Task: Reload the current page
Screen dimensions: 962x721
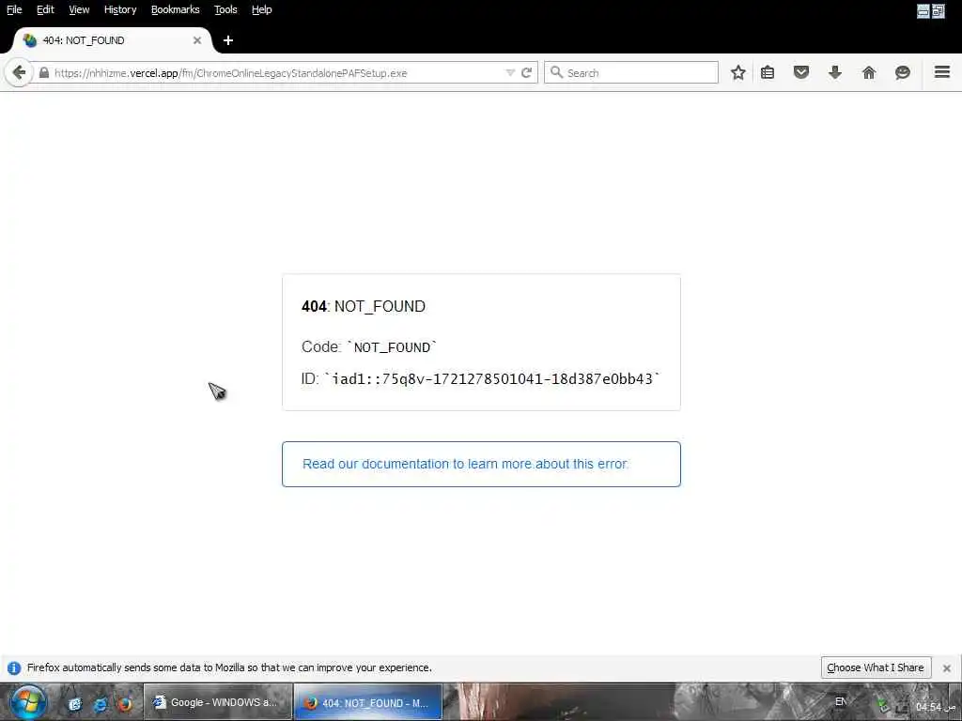Action: [526, 72]
